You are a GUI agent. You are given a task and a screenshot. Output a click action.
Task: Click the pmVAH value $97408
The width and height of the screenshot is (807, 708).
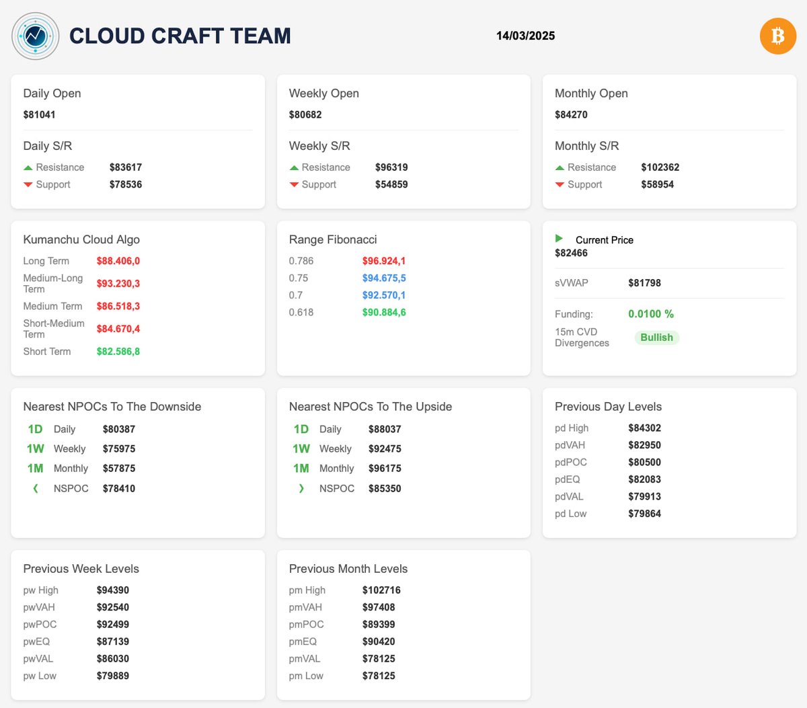(379, 607)
